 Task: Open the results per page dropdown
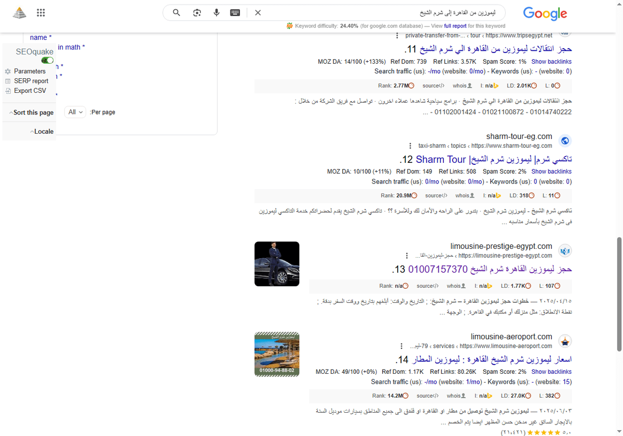click(75, 111)
